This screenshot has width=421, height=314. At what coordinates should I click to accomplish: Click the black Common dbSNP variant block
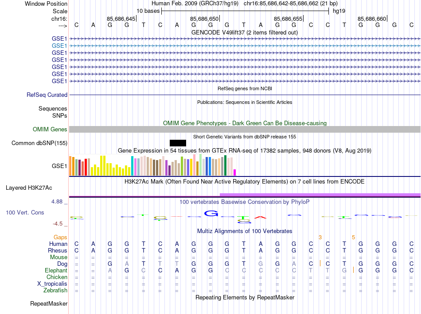178,143
